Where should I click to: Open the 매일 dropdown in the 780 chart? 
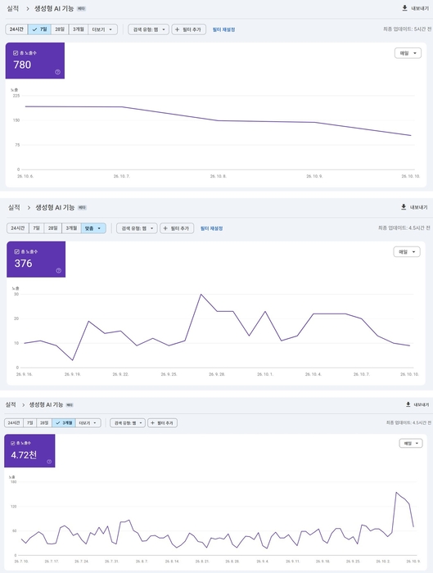[x=408, y=53]
